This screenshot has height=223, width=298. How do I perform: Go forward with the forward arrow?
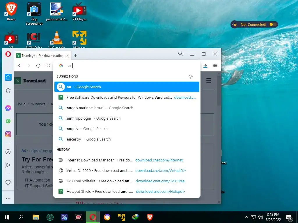pos(29,66)
